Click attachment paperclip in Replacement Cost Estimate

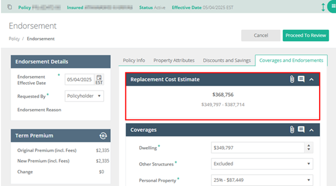(x=292, y=79)
